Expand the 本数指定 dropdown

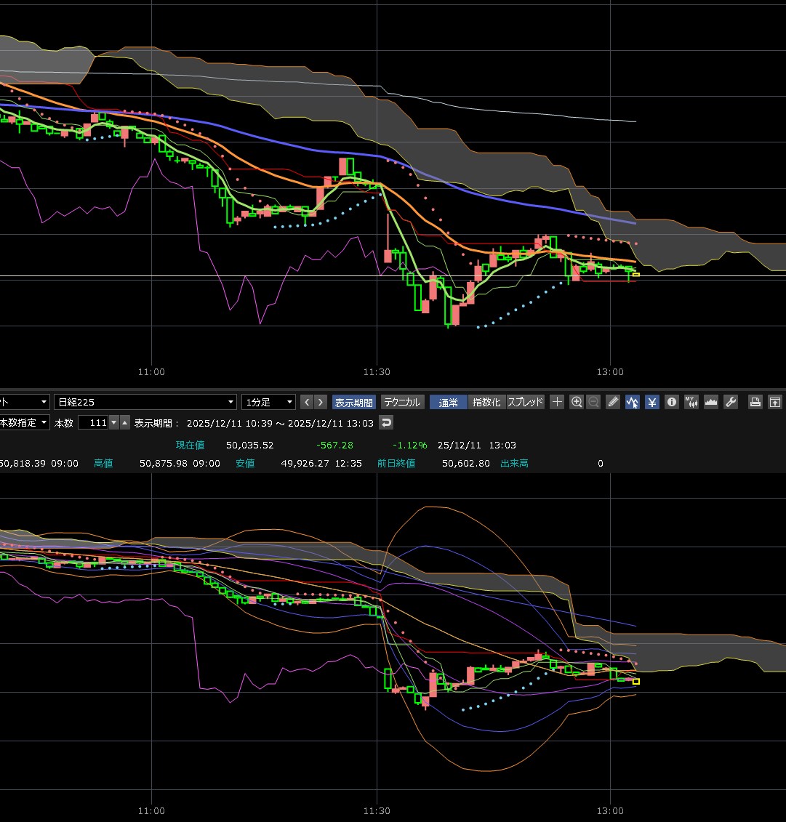coord(25,422)
